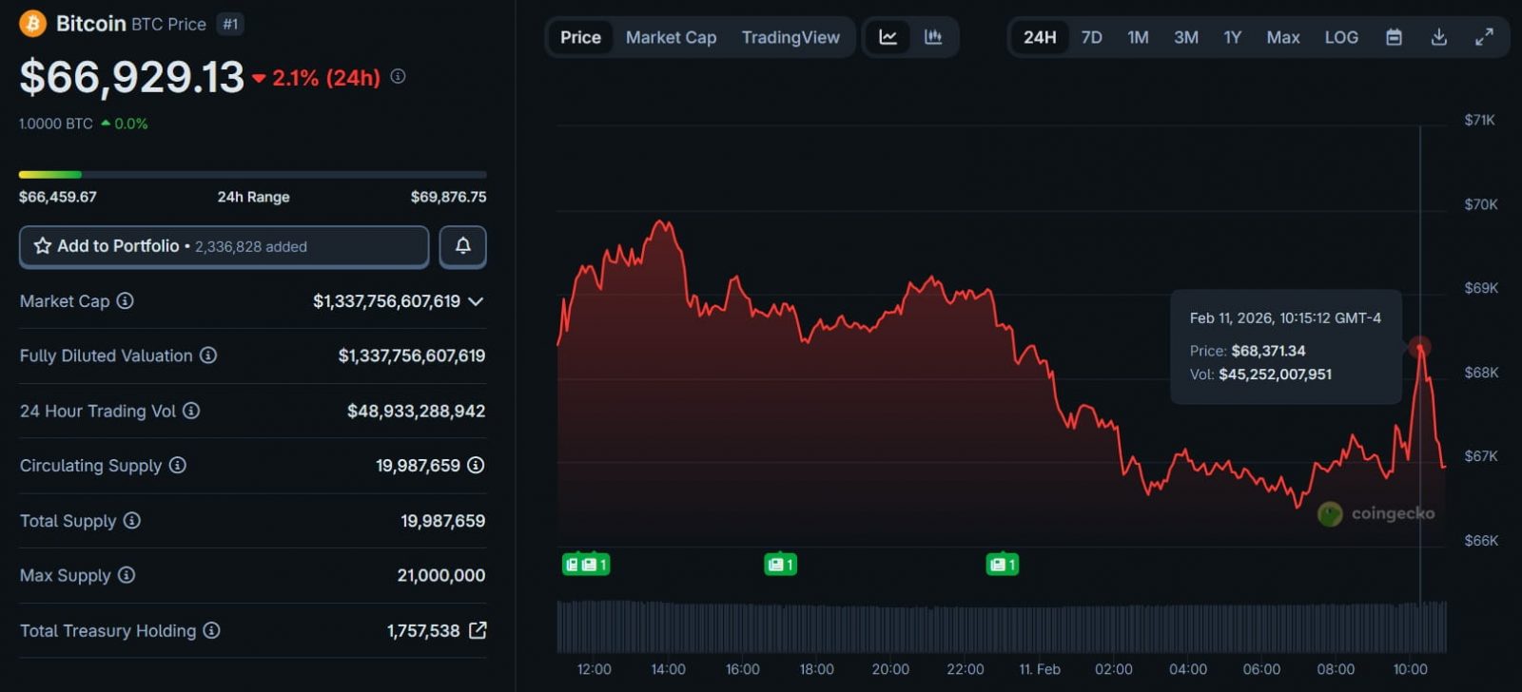This screenshot has width=1522, height=692.
Task: Click the news marker near 16:00
Action: pos(780,565)
